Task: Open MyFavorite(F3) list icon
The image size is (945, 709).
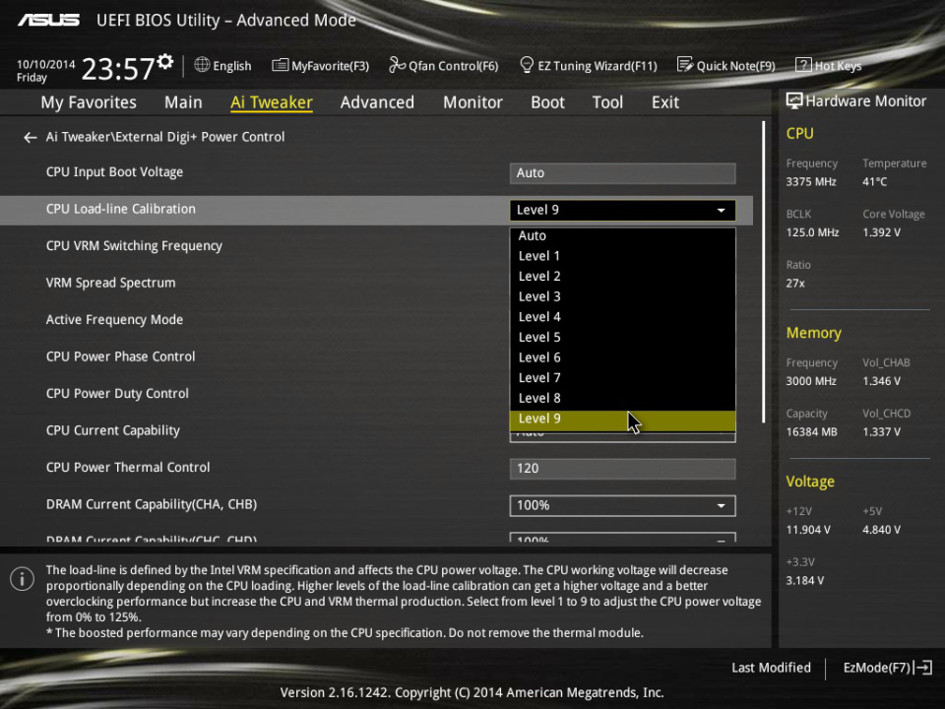Action: pos(280,65)
